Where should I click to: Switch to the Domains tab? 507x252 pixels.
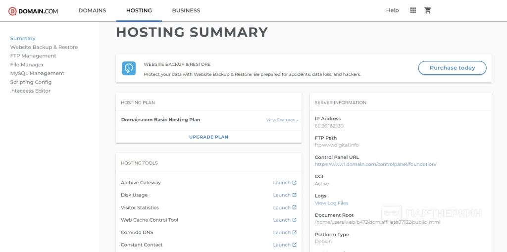point(92,10)
